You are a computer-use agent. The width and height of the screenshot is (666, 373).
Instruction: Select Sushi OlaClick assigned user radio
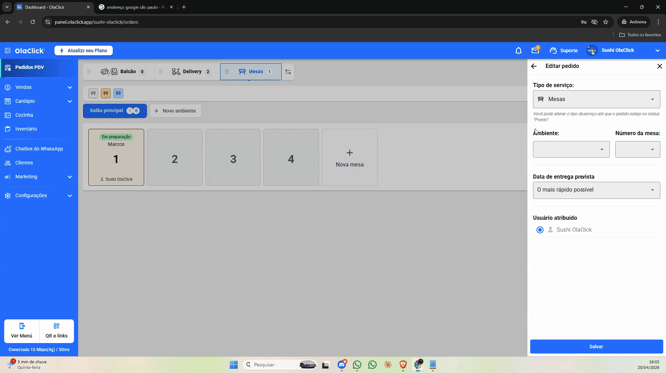click(540, 230)
